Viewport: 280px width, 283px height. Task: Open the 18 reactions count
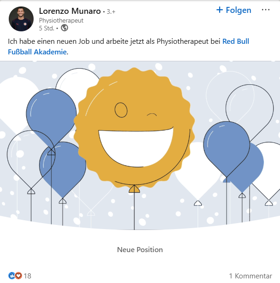tap(28, 276)
